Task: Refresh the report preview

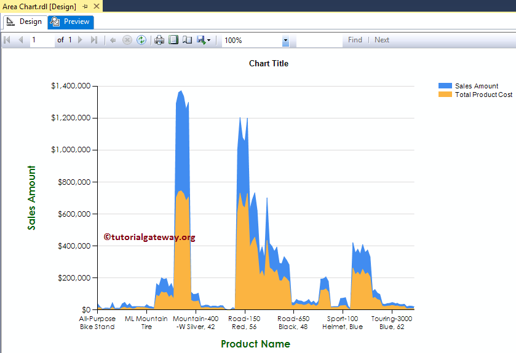Action: [x=141, y=40]
